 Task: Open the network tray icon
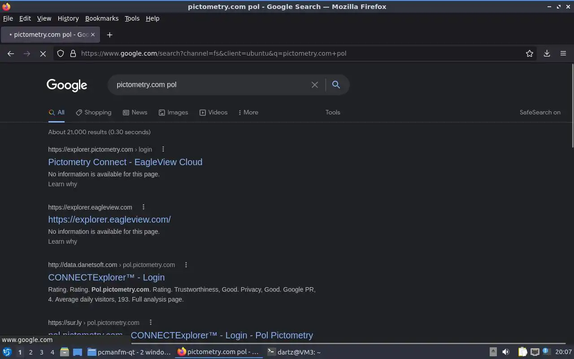coord(535,352)
